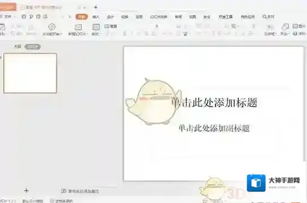
Task: Click the 图片 (Picture) insert button
Action: point(299,26)
